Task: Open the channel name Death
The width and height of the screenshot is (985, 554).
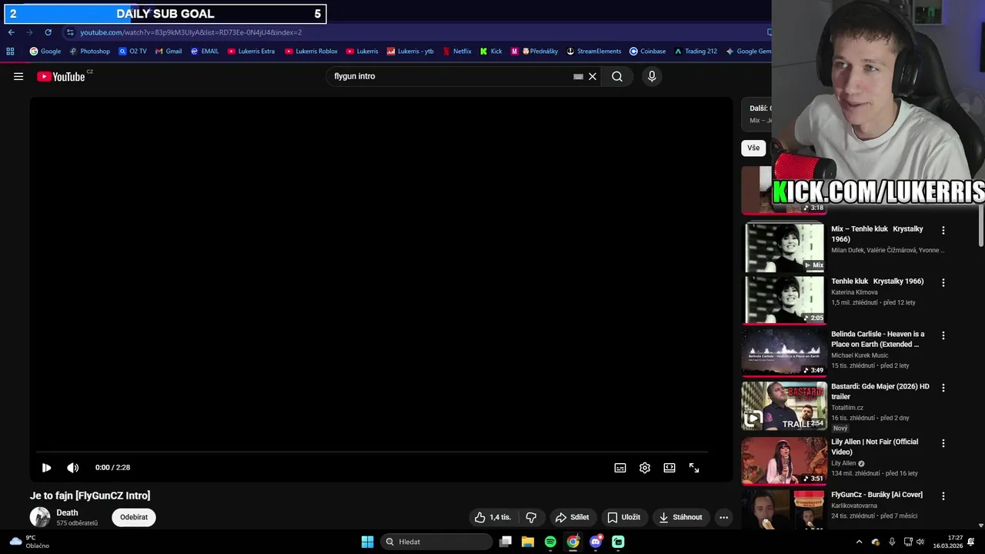Action: pos(67,512)
